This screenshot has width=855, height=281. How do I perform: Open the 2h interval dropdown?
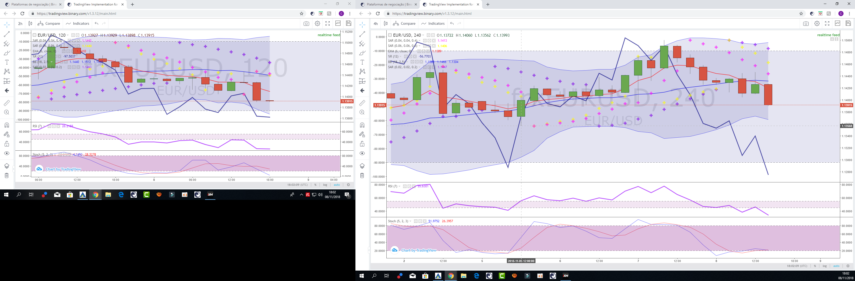(x=20, y=24)
